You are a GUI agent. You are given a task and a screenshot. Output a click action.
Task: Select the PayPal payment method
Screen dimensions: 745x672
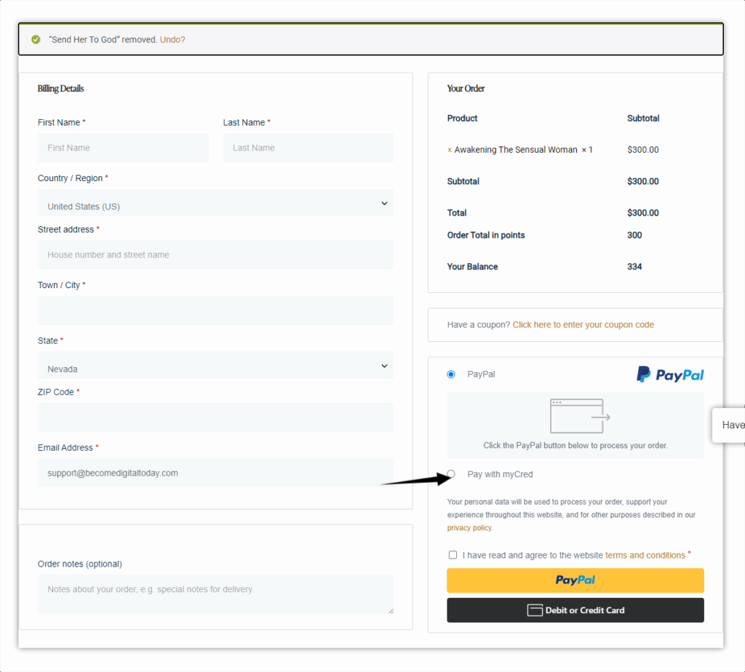pos(451,375)
